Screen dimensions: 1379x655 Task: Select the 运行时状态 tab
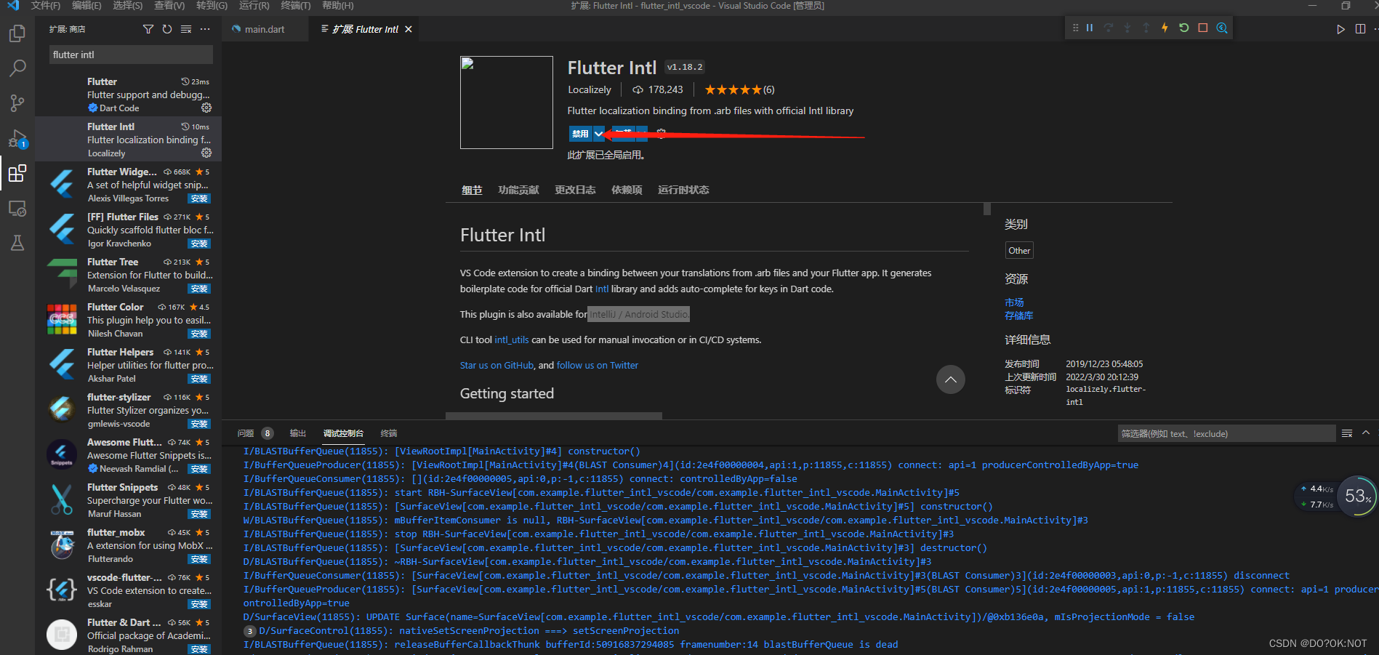(x=683, y=190)
